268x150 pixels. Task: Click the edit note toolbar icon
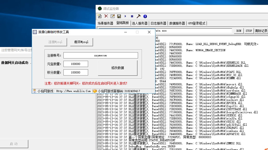point(113,16)
